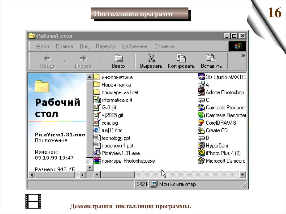Image resolution: width=286 pixels, height=214 pixels.
Task: Open the Файл menu
Action: (42, 47)
